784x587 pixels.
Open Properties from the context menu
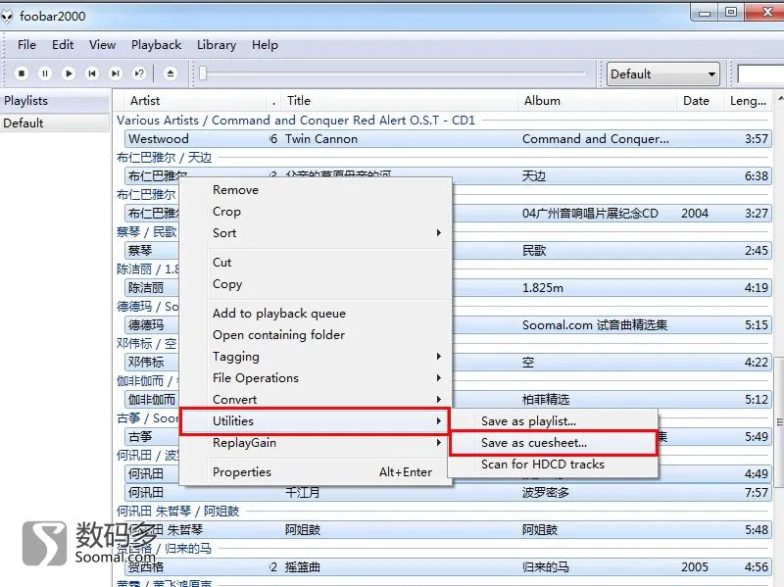316,472
